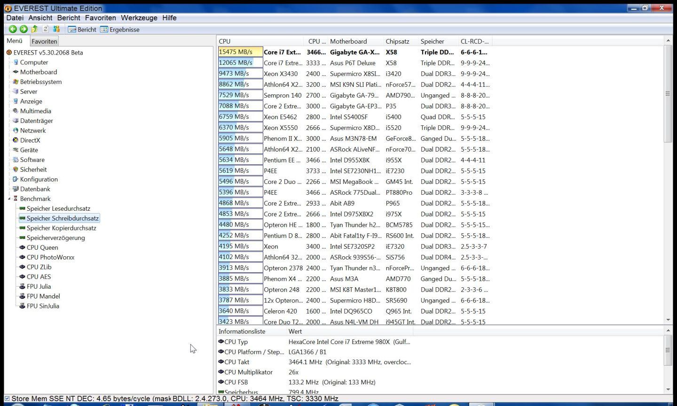Sort by CL-RCD column header
The width and height of the screenshot is (677, 406).
(x=475, y=41)
